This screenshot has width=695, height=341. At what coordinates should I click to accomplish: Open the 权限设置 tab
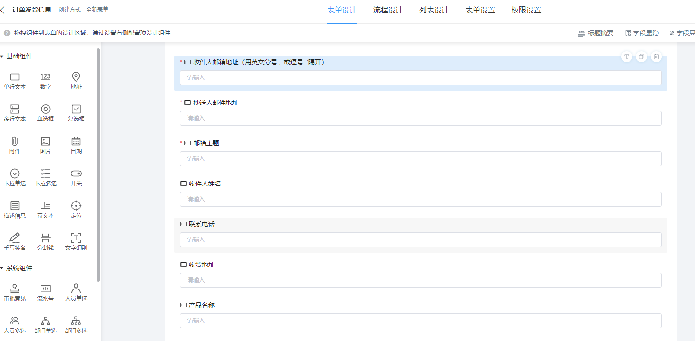coord(526,10)
